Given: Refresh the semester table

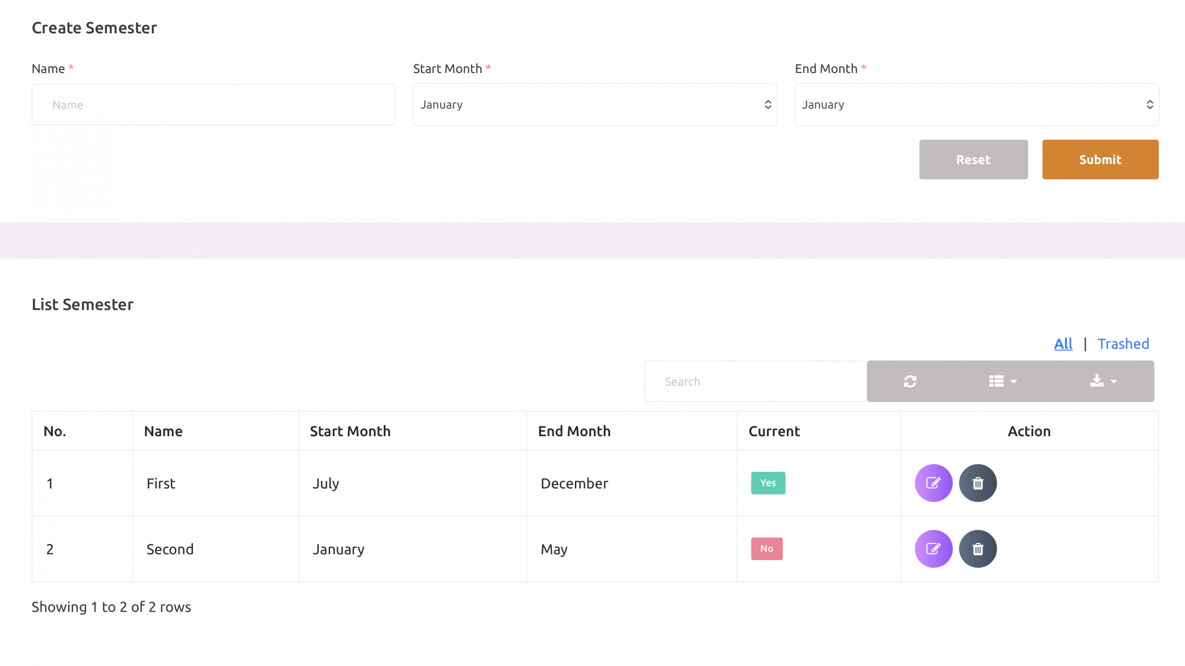Looking at the screenshot, I should [x=910, y=381].
